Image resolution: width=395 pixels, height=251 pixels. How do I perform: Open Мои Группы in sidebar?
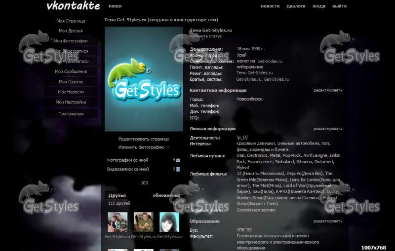[x=71, y=82]
